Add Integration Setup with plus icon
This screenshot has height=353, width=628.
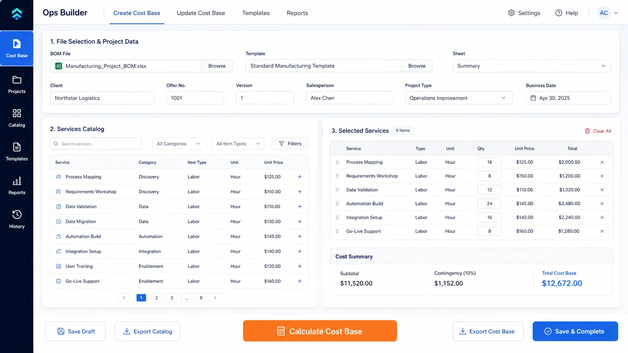click(300, 251)
